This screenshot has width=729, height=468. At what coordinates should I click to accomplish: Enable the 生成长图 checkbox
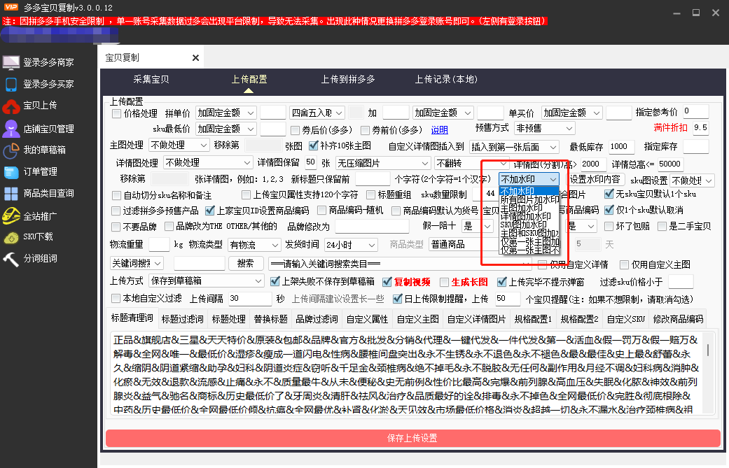click(x=444, y=282)
